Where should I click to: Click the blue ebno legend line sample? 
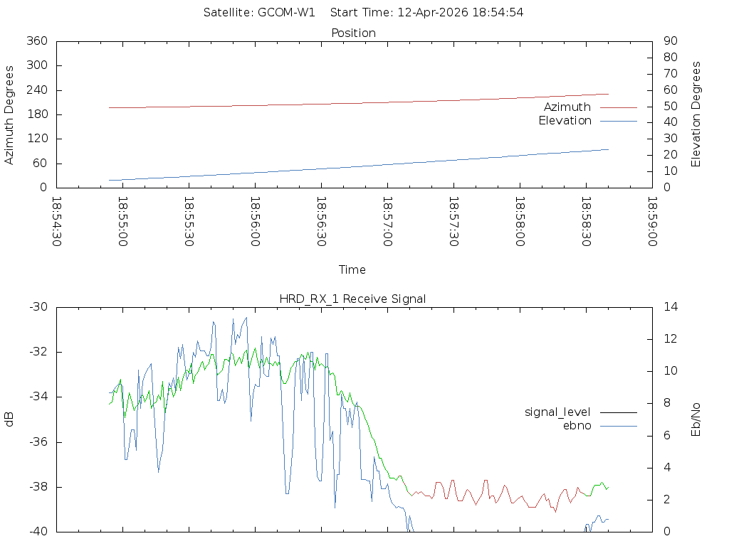coord(618,426)
